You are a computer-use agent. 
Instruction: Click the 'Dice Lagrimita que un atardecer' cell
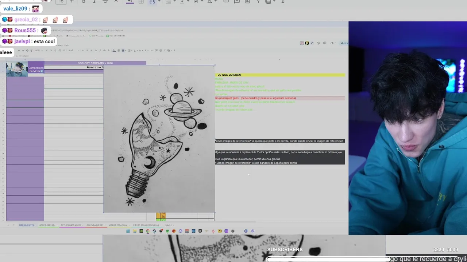[x=279, y=159]
